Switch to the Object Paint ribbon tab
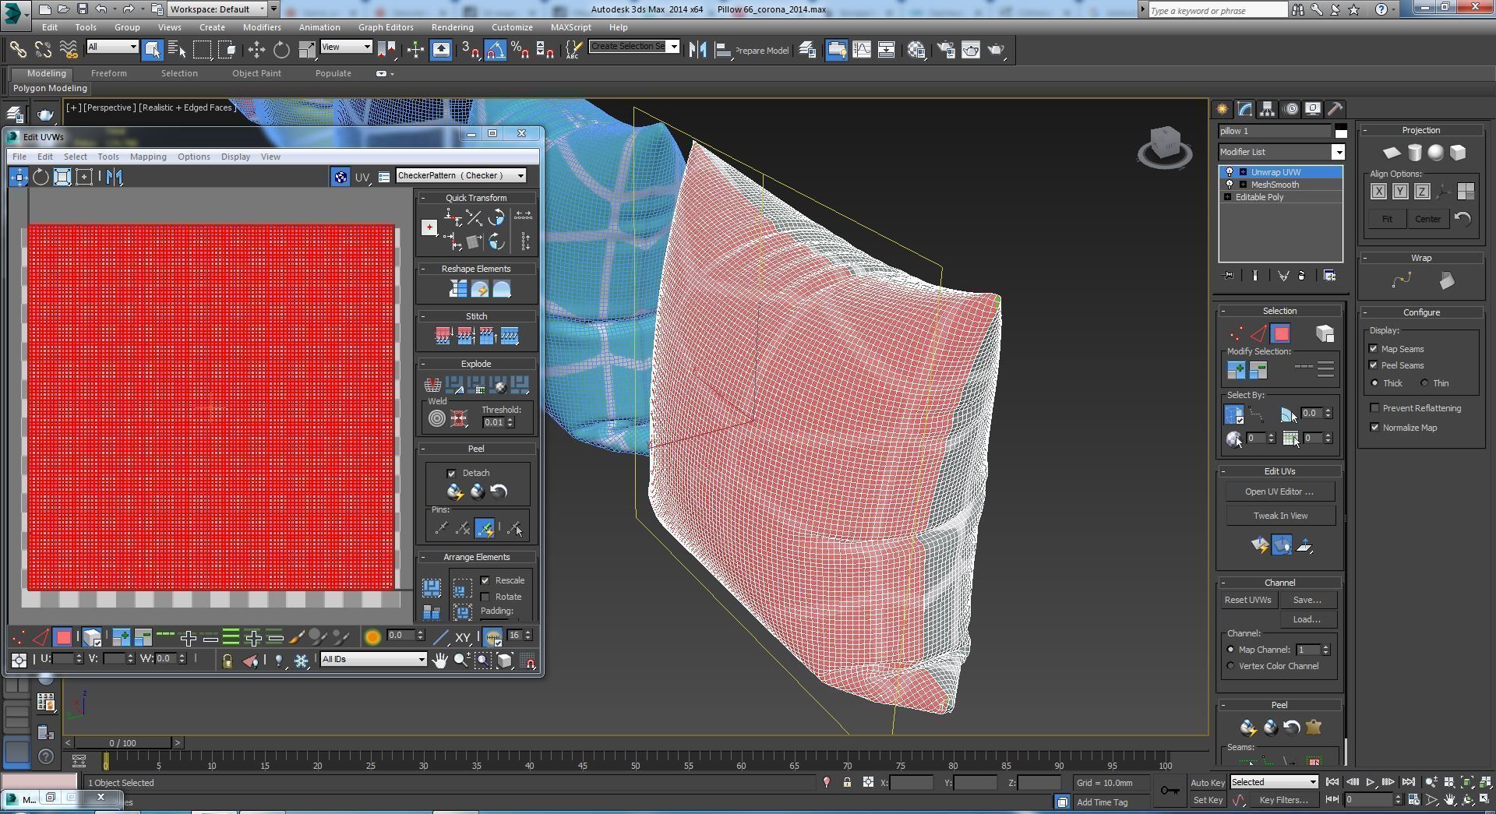 pyautogui.click(x=256, y=73)
